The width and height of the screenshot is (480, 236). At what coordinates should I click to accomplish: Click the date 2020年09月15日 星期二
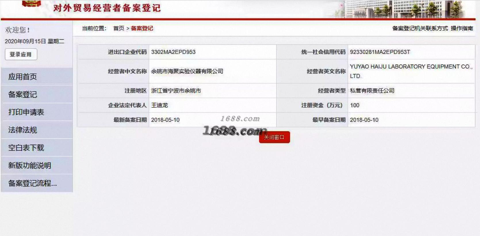point(35,41)
